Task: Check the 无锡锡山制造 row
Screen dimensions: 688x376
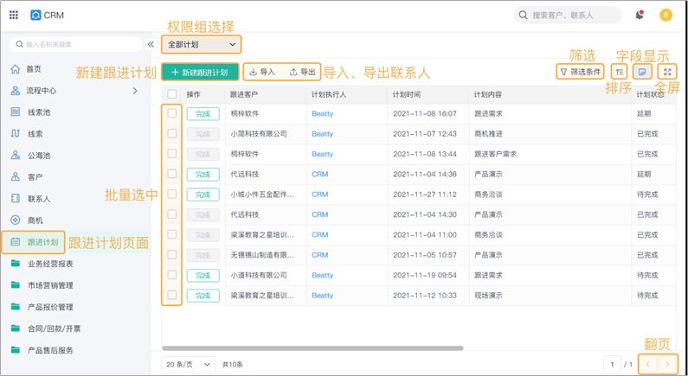Action: (172, 255)
